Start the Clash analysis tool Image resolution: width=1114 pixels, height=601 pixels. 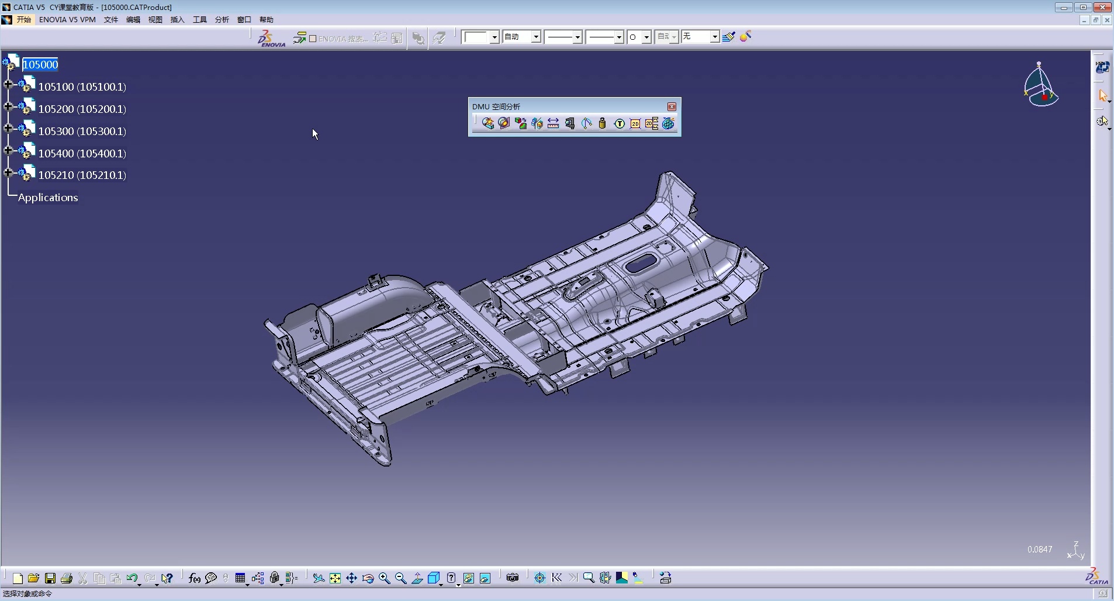(x=487, y=123)
